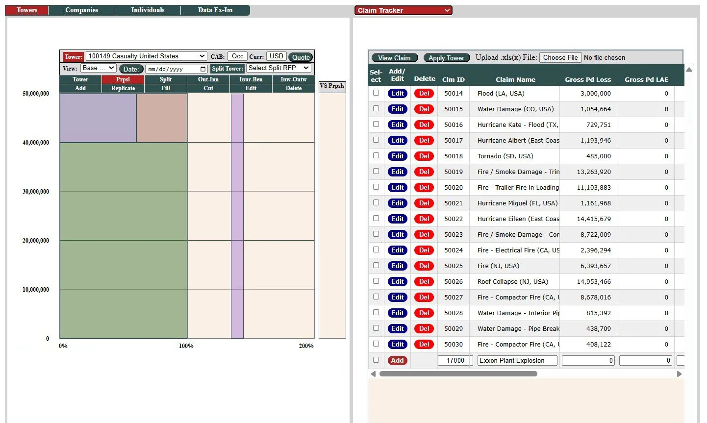Image resolution: width=707 pixels, height=423 pixels.
Task: Open the Claim Tracker dropdown
Action: click(403, 10)
